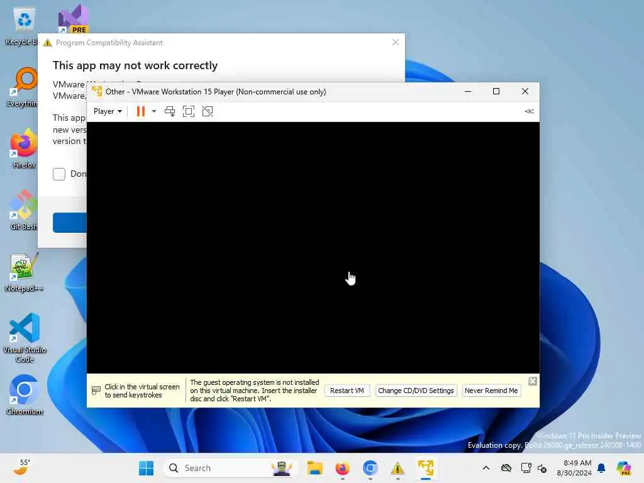Close the VMware Workstation Player window
Image resolution: width=644 pixels, height=483 pixels.
point(525,92)
